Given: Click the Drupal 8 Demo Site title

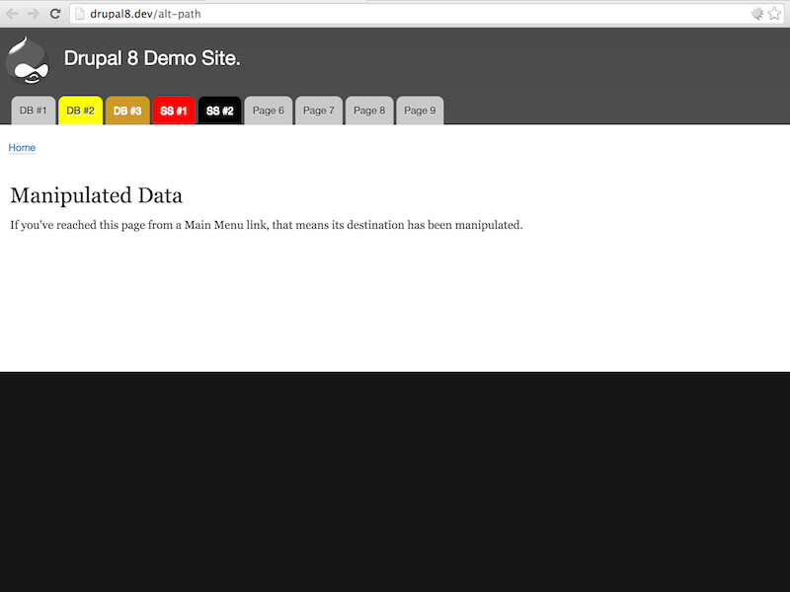Looking at the screenshot, I should pyautogui.click(x=152, y=58).
